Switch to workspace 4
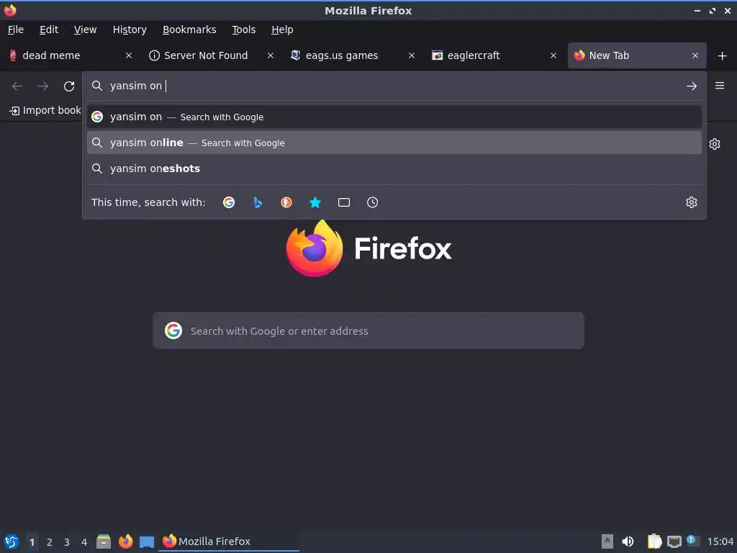Image resolution: width=737 pixels, height=553 pixels. 84,542
